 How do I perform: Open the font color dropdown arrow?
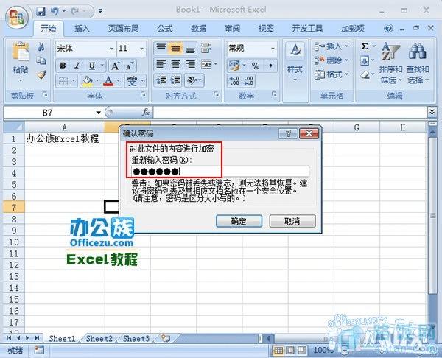pos(119,81)
